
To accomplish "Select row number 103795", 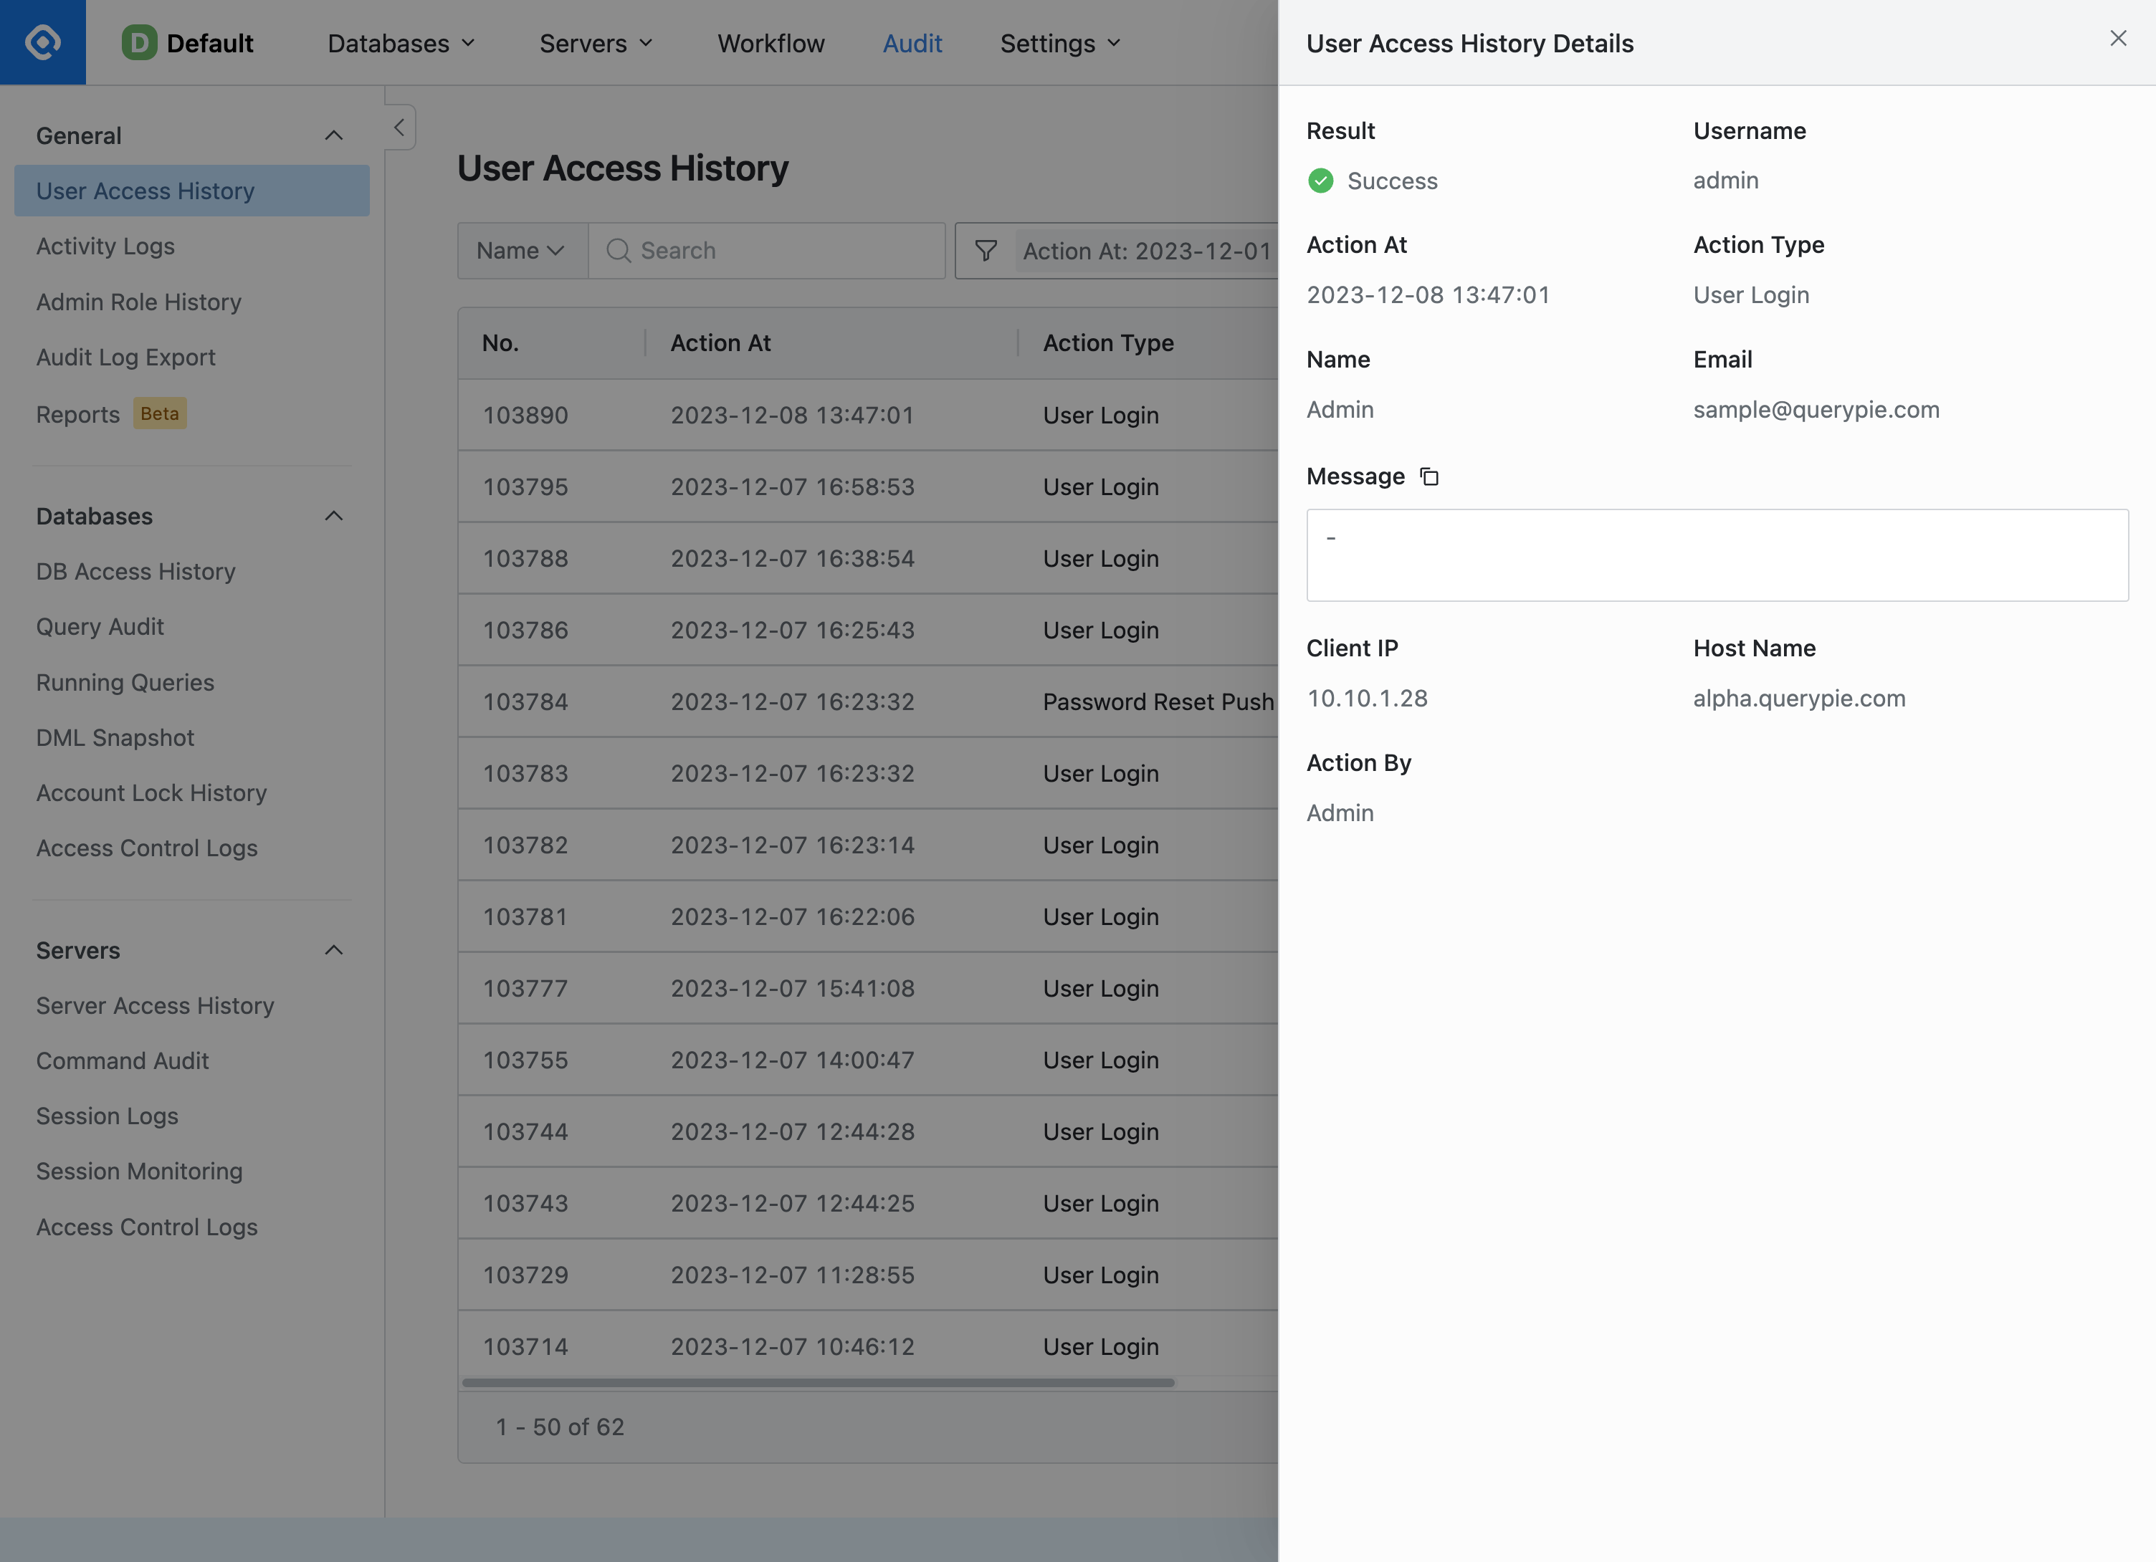I will click(868, 487).
